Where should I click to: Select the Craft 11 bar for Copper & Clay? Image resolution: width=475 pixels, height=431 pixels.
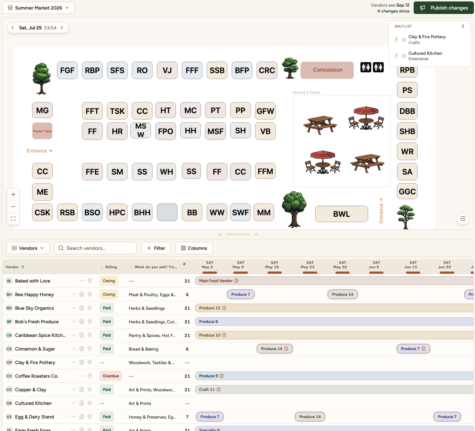[334, 389]
